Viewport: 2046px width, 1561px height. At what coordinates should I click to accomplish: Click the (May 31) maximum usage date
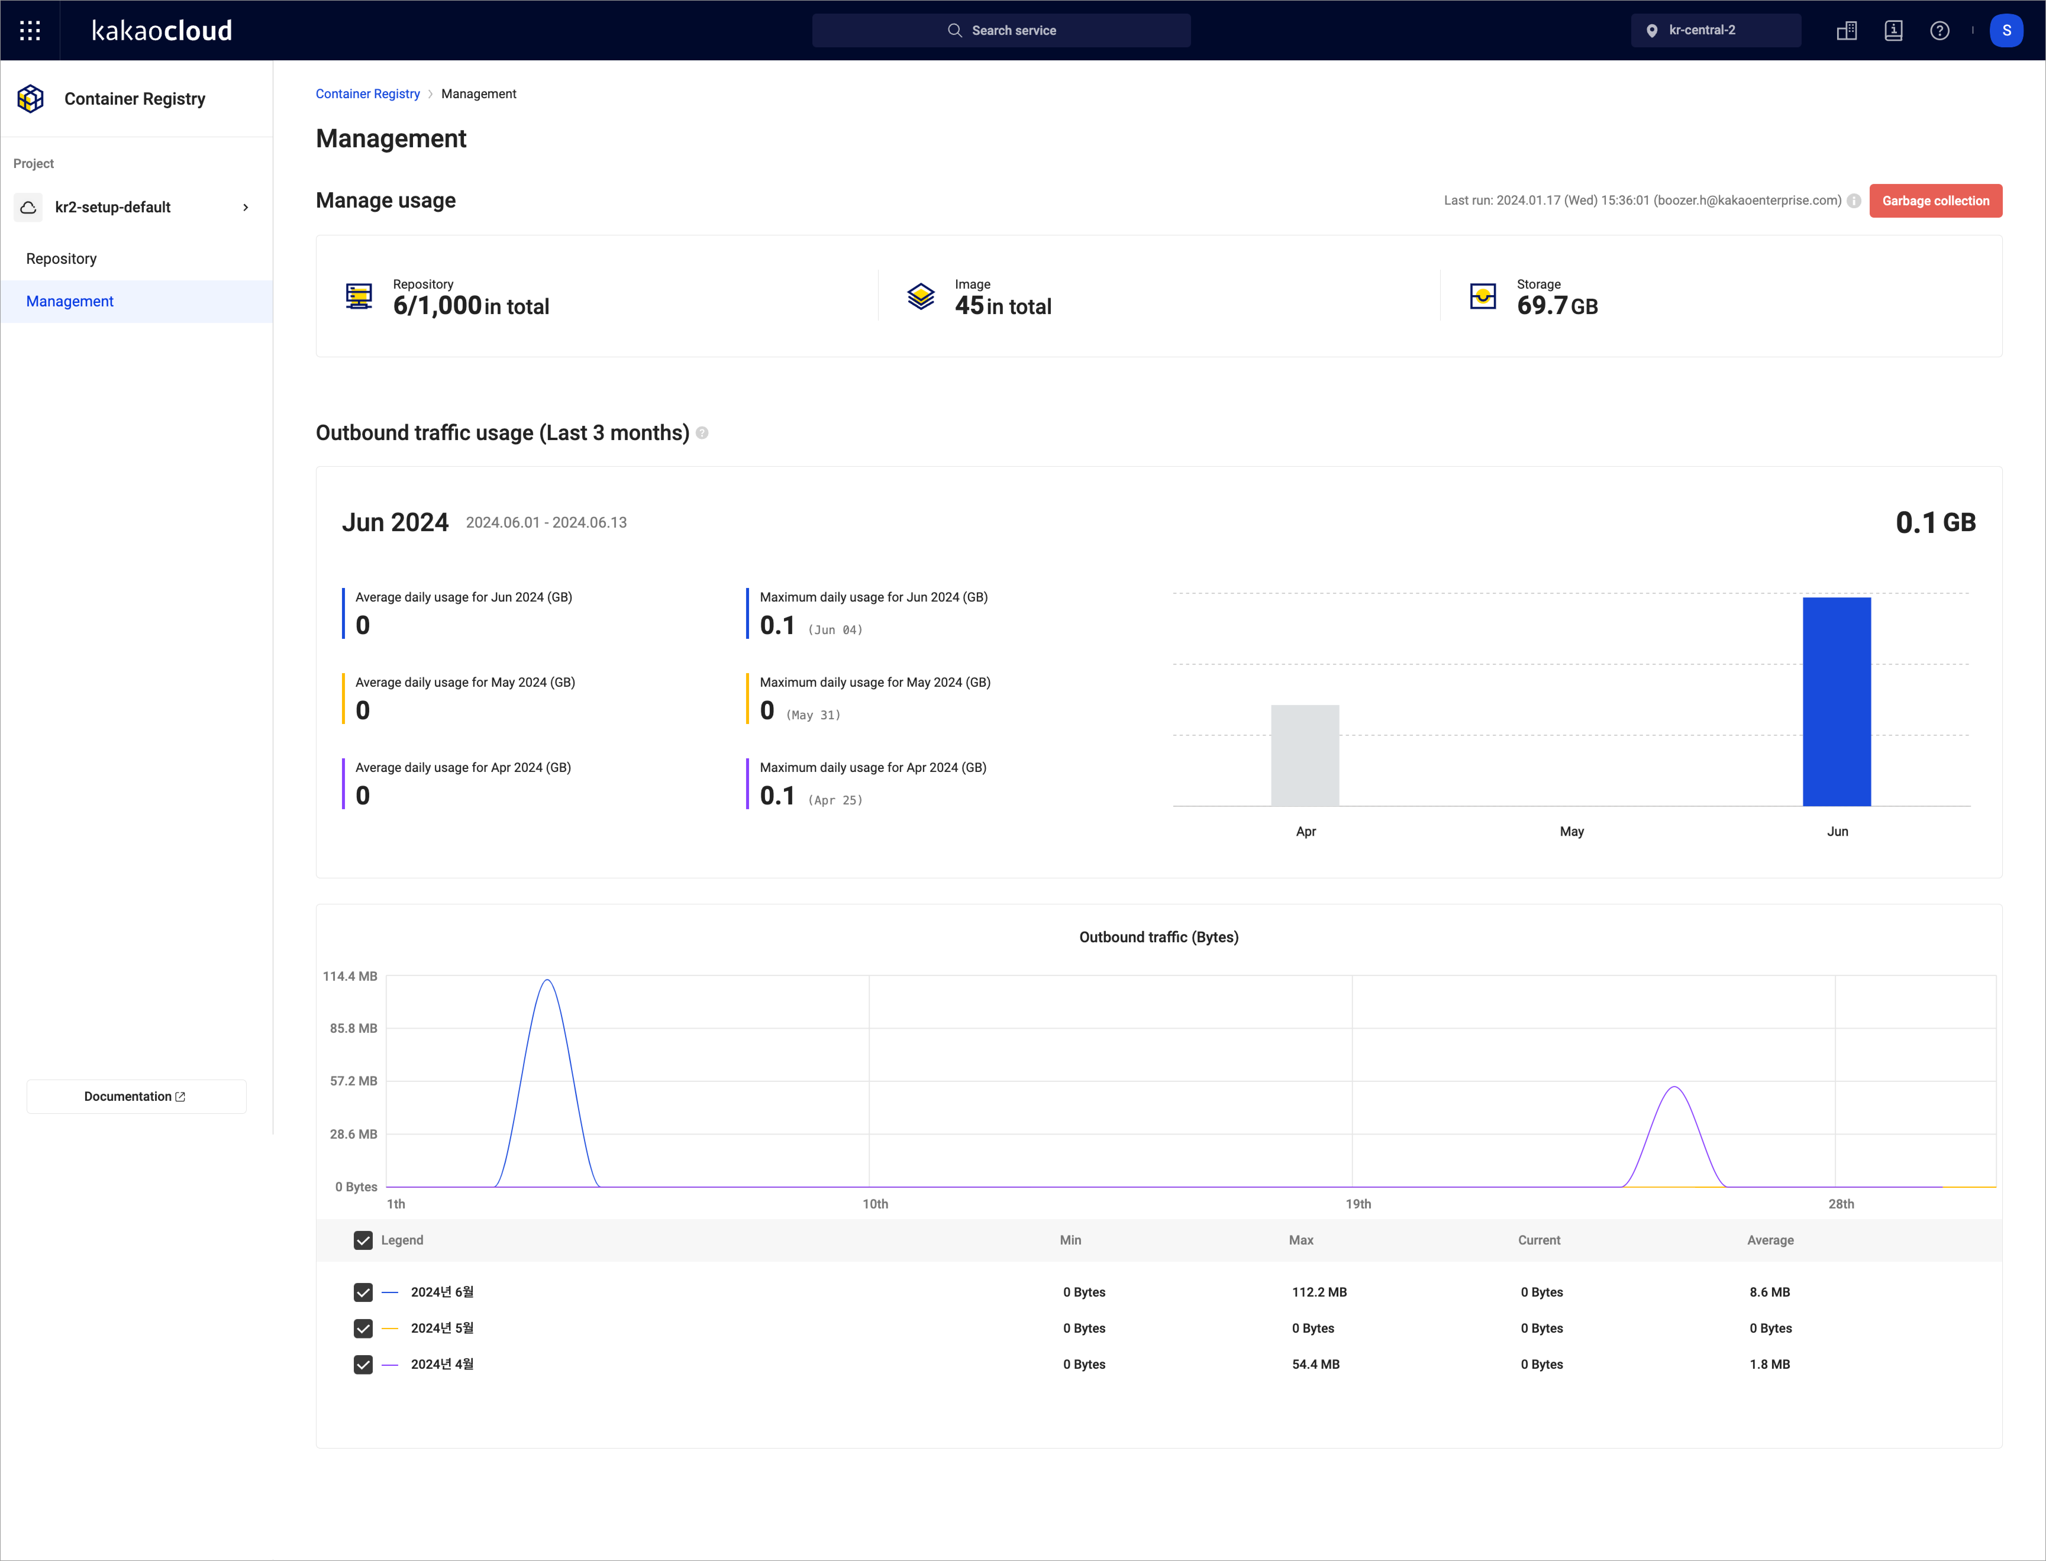813,715
